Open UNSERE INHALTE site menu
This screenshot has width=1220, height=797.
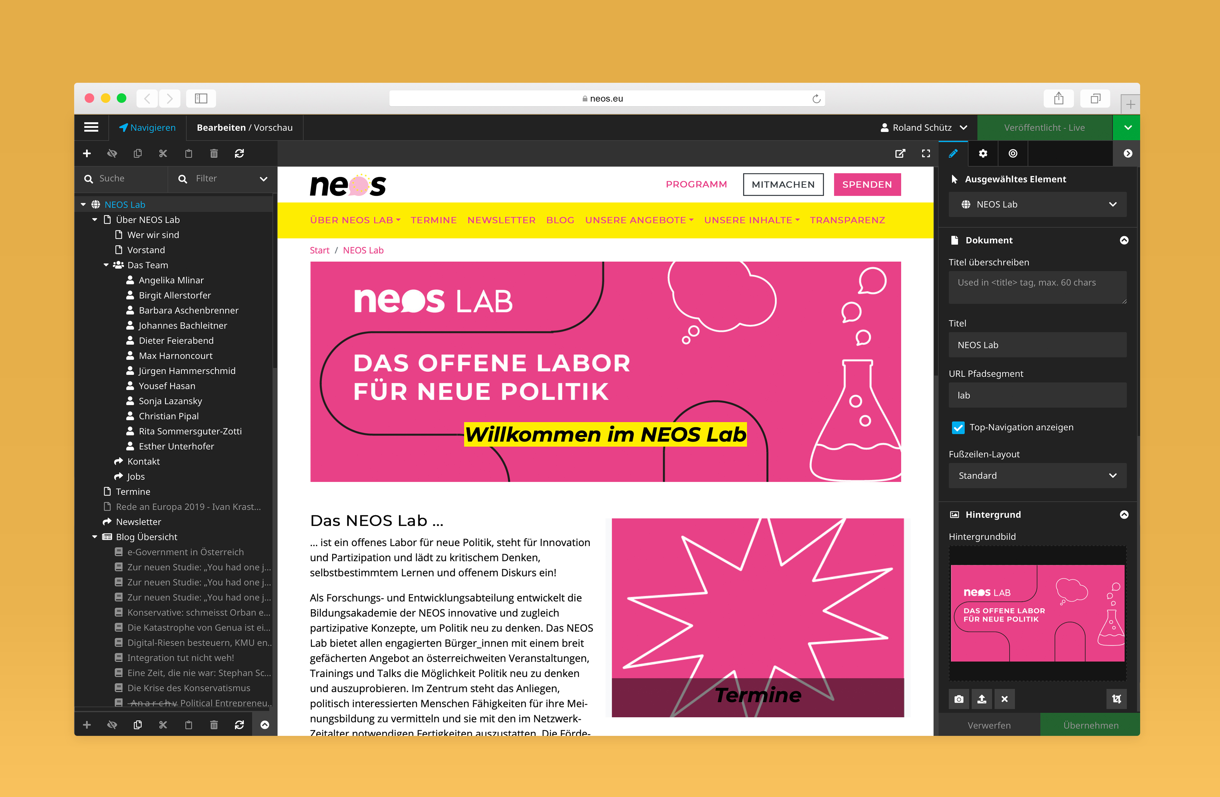752,220
